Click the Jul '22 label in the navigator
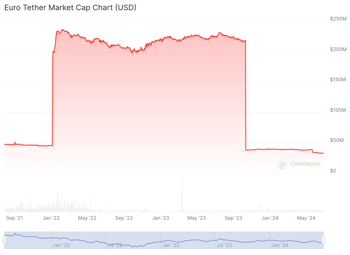Image resolution: width=350 pixels, height=255 pixels. point(115,245)
